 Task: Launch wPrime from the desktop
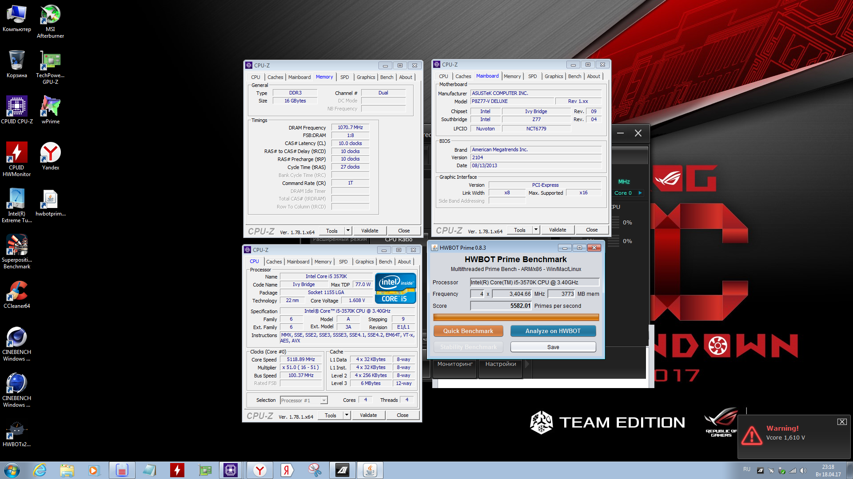(x=50, y=110)
